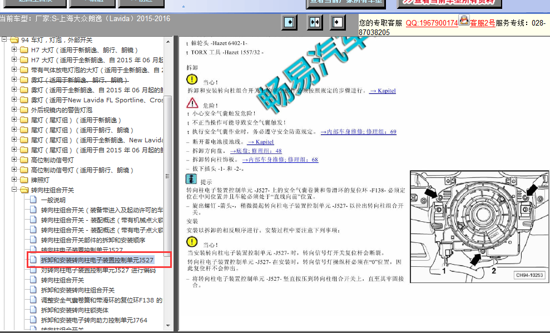Screen dimensions: 550x333
Task: Click the steering column diagram CH94-10253
Action: pos(479,226)
